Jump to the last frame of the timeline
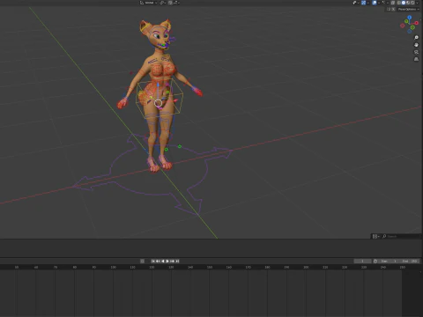 point(177,261)
